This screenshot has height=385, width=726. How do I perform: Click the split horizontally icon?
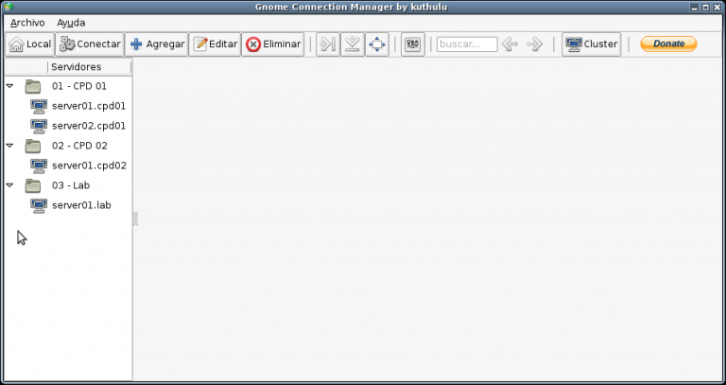327,44
